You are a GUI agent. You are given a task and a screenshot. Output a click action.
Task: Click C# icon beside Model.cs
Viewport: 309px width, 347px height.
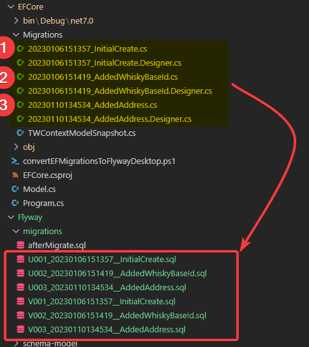pyautogui.click(x=15, y=189)
